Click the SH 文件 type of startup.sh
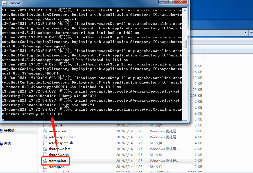This screenshot has height=173, width=253. tap(156, 167)
